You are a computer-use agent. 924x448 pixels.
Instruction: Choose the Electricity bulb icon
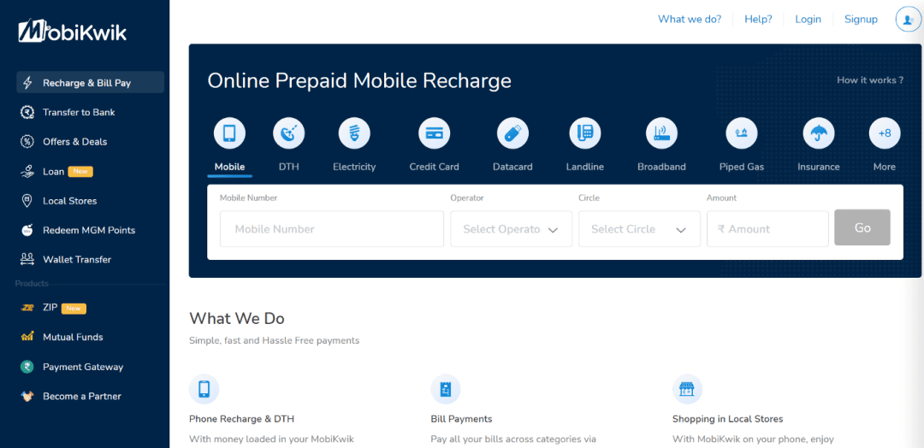(354, 133)
